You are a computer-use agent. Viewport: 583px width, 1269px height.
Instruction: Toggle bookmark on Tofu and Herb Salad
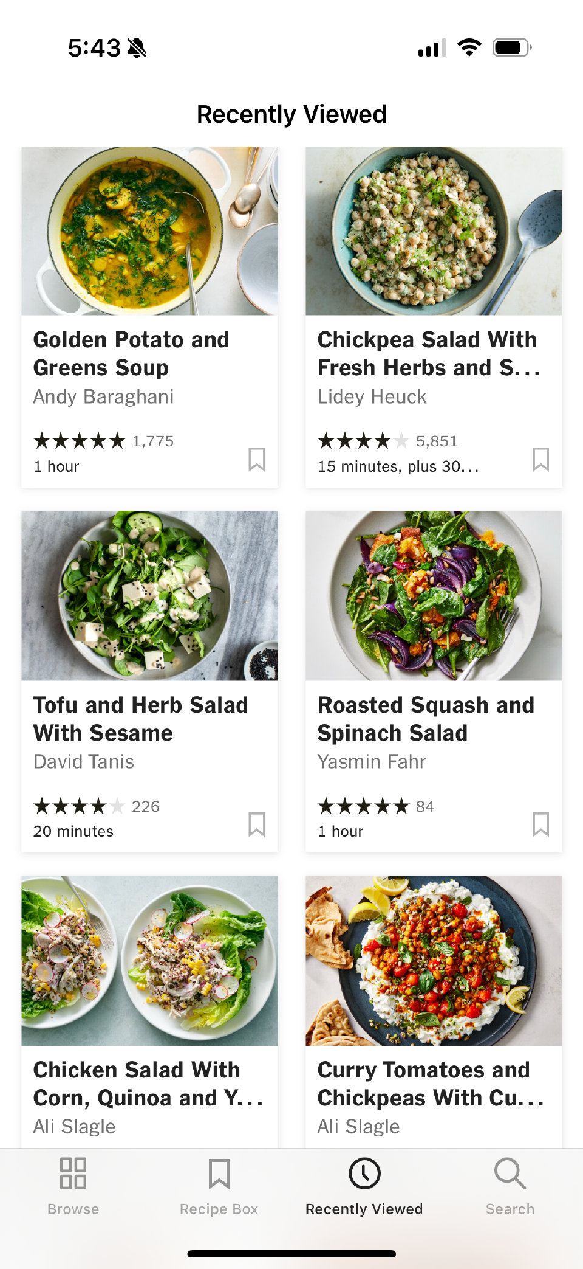click(x=257, y=825)
